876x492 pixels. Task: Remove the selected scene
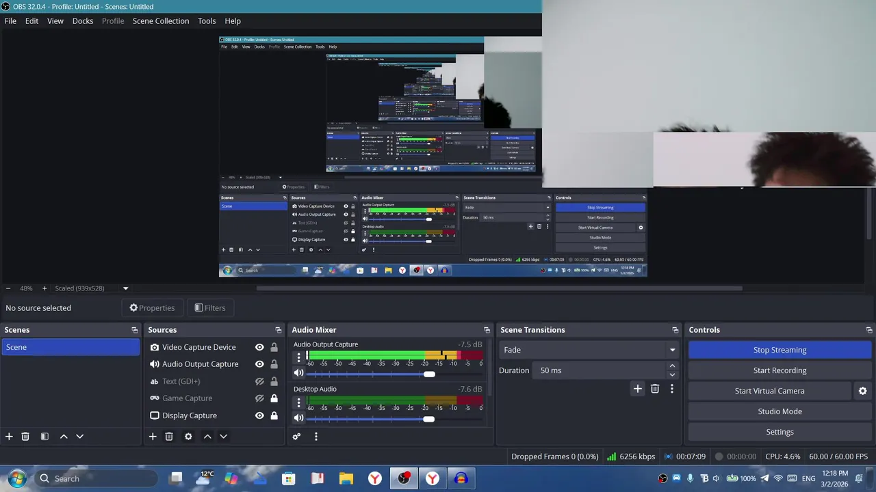(x=25, y=437)
